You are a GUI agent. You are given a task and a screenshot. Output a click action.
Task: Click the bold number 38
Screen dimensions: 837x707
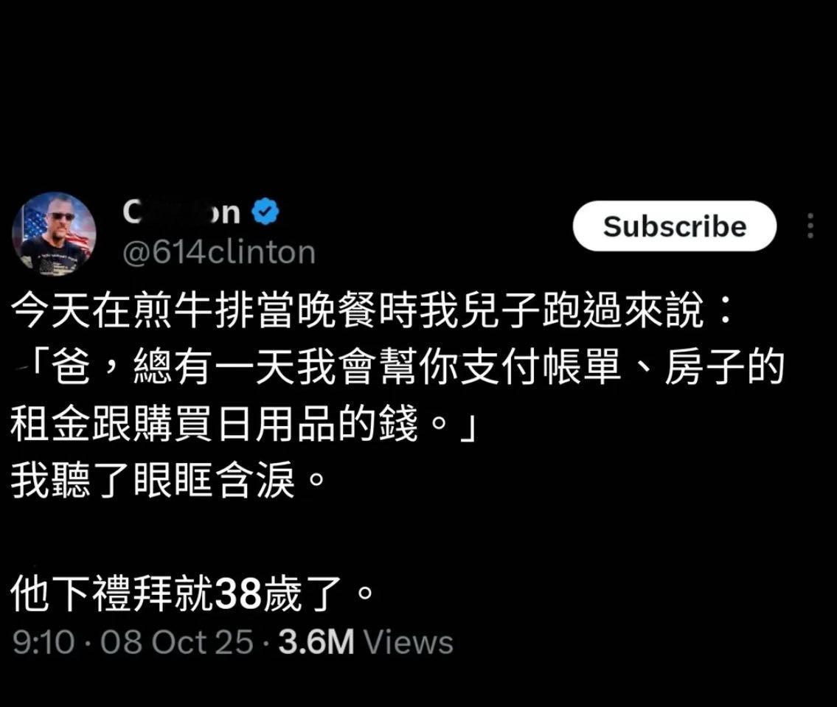[237, 594]
